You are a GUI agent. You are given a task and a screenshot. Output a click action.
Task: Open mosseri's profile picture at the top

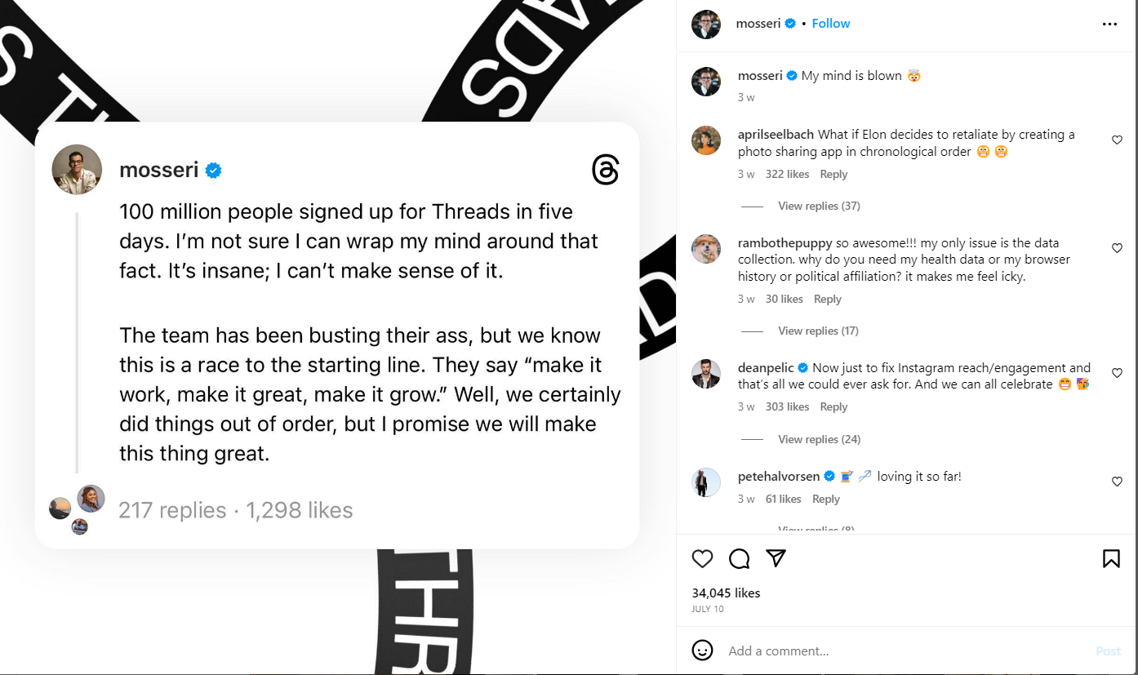(705, 24)
